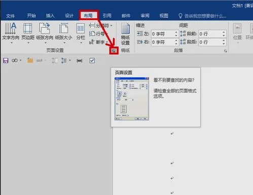The image size is (253, 195).
Task: Click the infinity loop icon in quick toolbar
Action: click(x=15, y=60)
